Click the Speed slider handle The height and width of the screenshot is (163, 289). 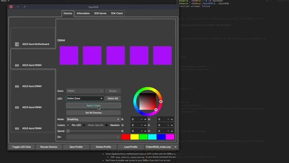(x=68, y=131)
